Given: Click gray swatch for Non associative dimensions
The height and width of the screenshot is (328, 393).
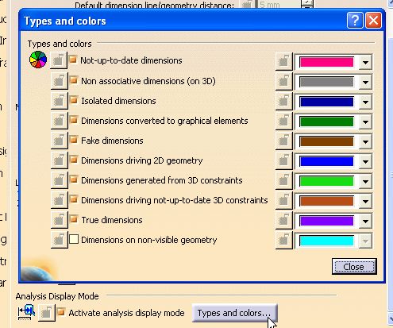Looking at the screenshot, I should click(x=326, y=82).
